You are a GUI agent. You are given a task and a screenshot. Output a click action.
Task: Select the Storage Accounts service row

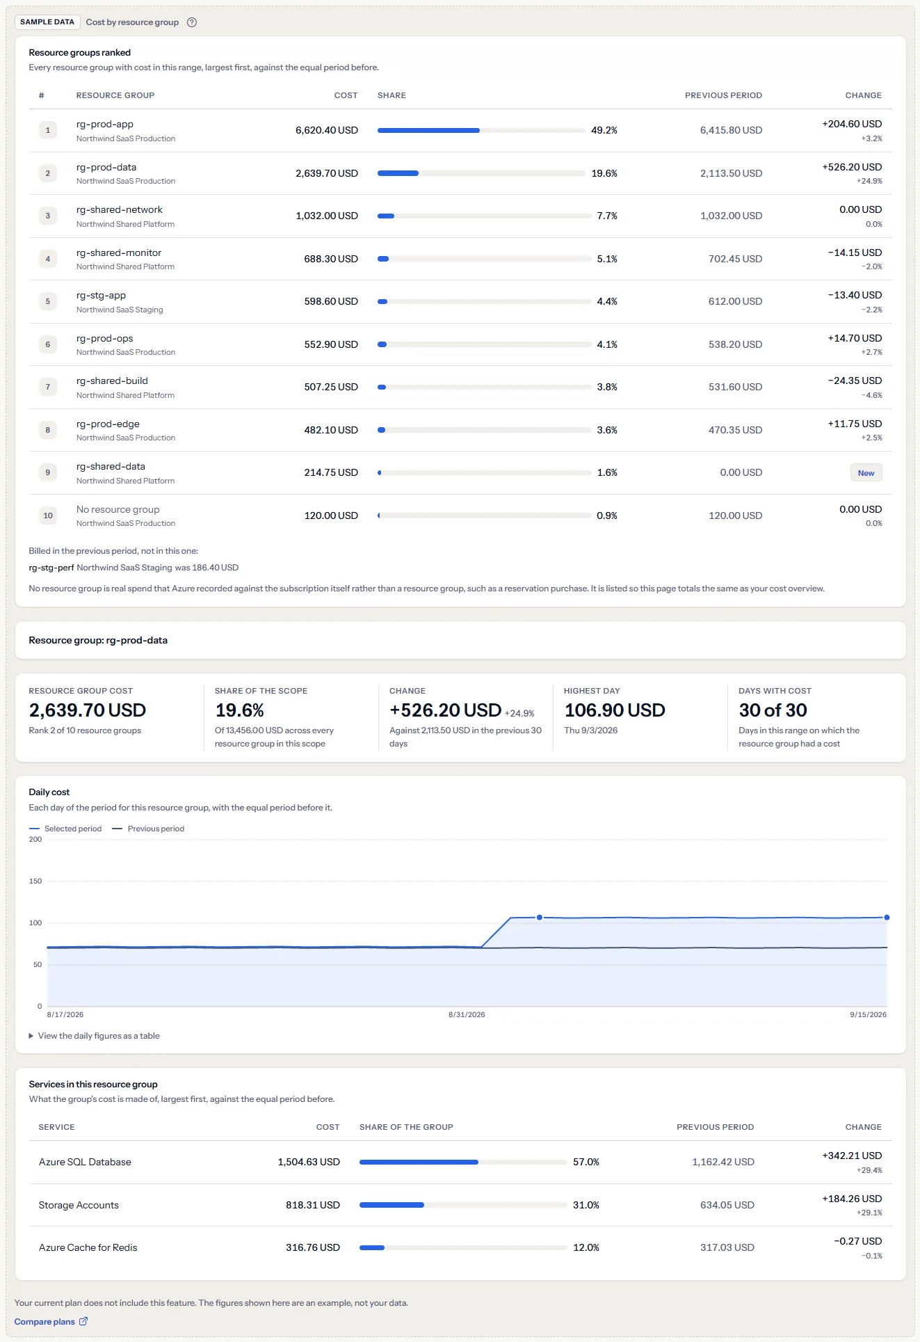click(x=460, y=1205)
